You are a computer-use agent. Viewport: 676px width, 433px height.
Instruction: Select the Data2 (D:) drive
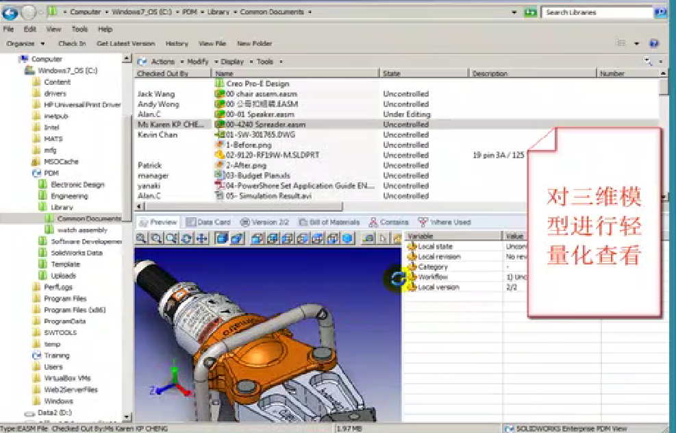coord(54,412)
